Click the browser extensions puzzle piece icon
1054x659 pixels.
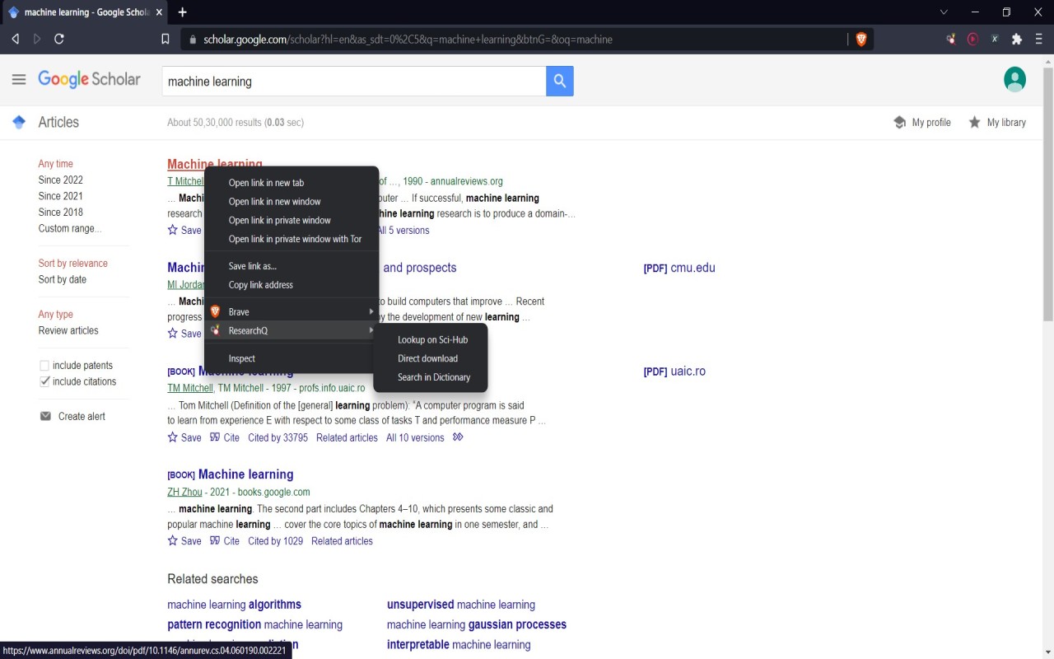pyautogui.click(x=1017, y=39)
